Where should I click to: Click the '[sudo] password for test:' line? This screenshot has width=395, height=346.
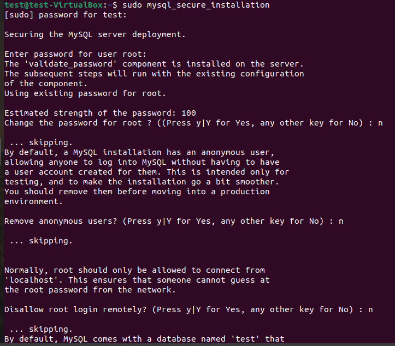65,15
